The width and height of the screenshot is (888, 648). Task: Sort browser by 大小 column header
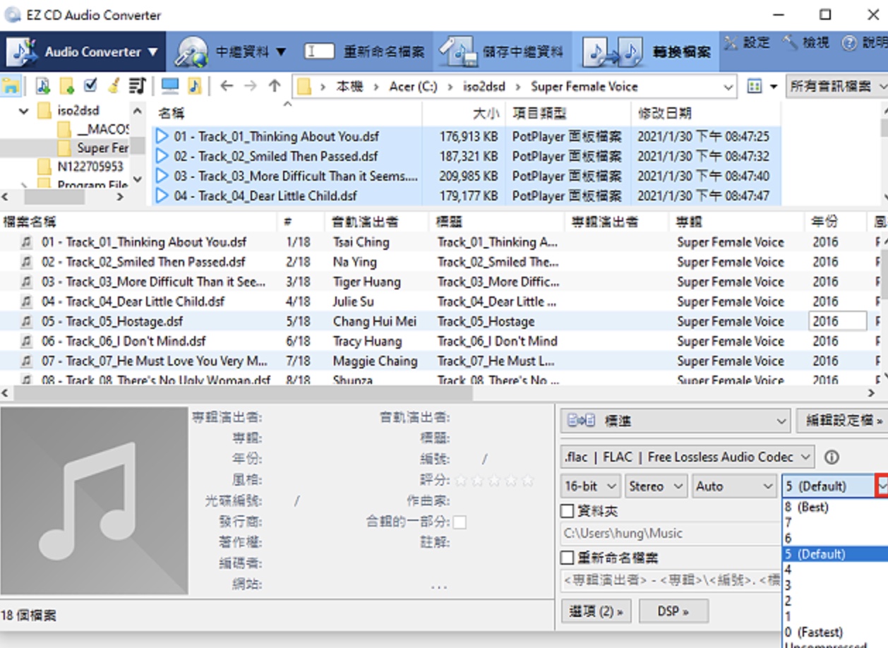tap(464, 113)
